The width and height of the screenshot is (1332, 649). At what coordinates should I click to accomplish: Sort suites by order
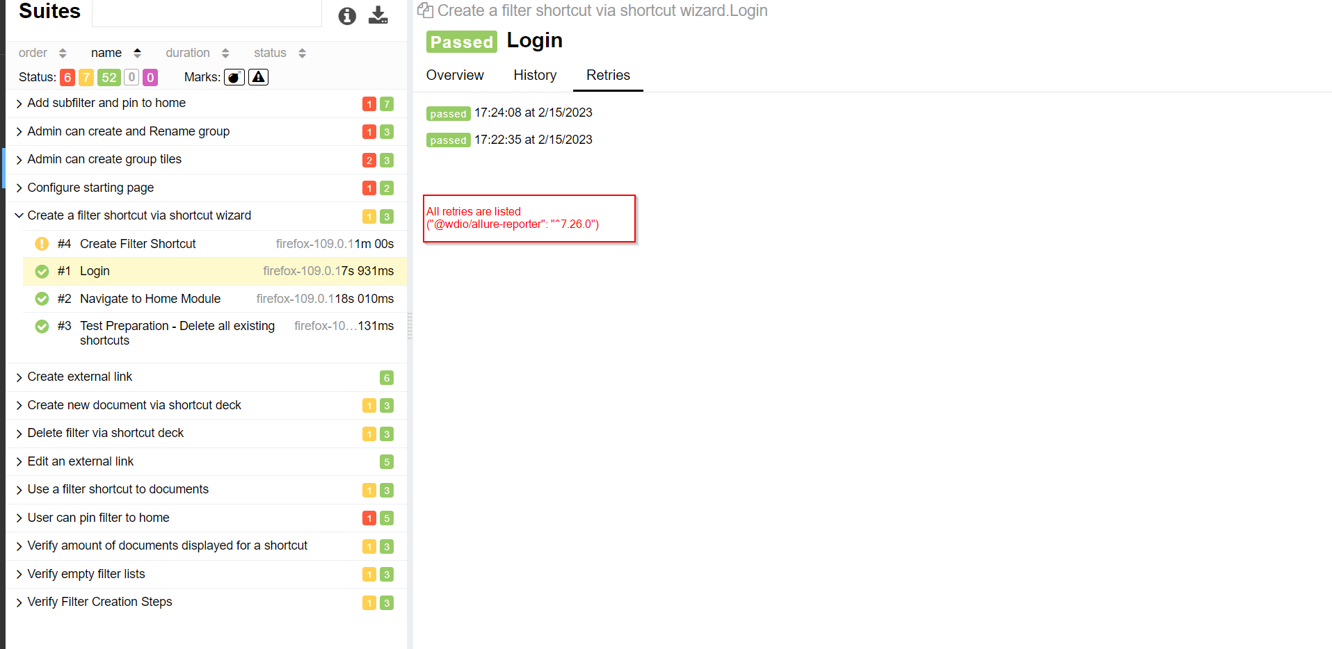(42, 53)
